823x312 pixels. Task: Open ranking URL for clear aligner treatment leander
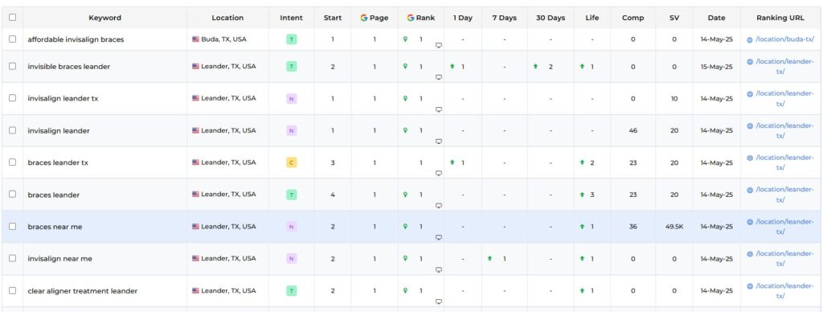click(784, 291)
